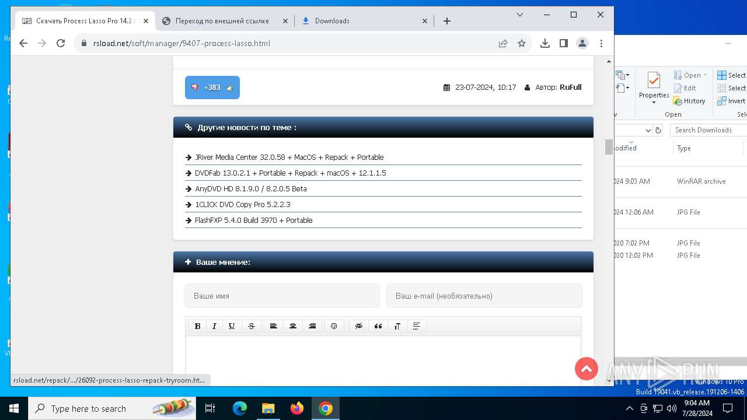Expand Open dropdown arrow in Explorer ribbon
This screenshot has height=420, width=747.
click(x=705, y=75)
